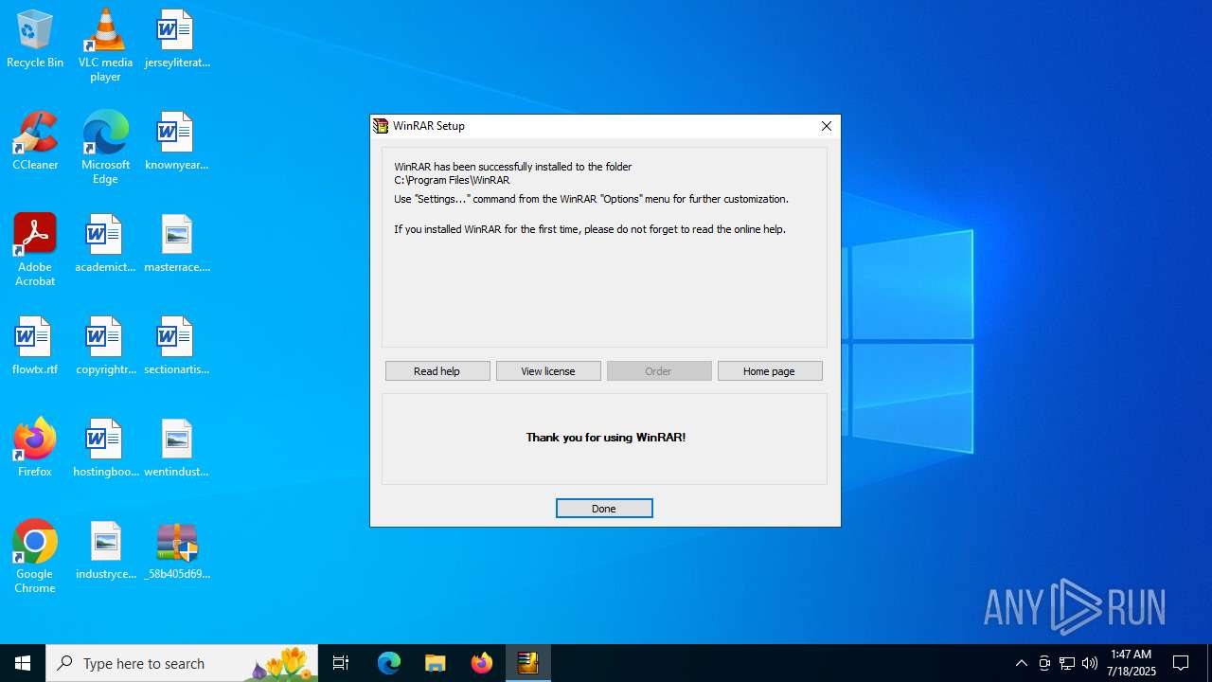Image resolution: width=1212 pixels, height=682 pixels.
Task: Select the _58b405d69... WinRAR installer icon
Action: point(177,551)
